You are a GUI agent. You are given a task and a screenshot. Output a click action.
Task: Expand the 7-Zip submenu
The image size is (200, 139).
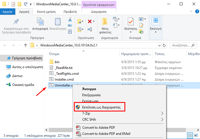pyautogui.click(x=162, y=113)
